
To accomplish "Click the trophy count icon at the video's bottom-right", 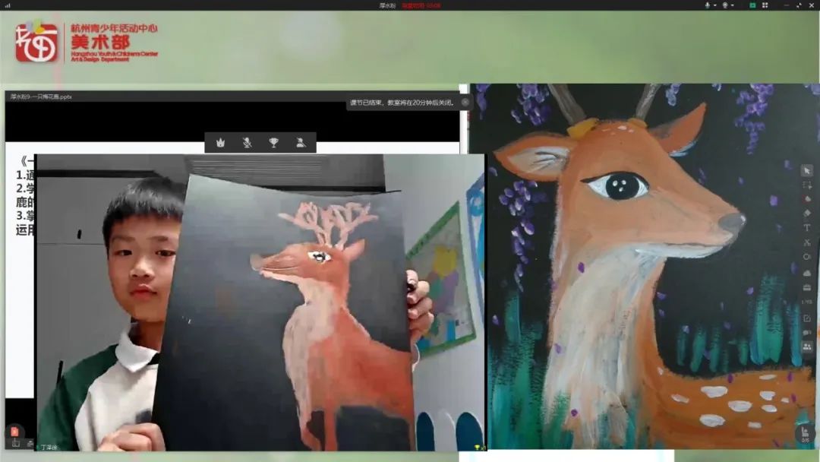I will click(478, 448).
